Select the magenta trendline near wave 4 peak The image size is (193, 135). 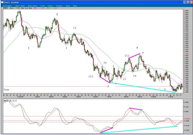point(134,56)
